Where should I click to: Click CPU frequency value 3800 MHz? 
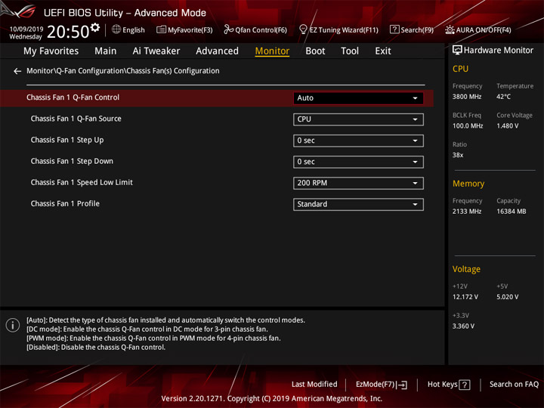(x=467, y=97)
